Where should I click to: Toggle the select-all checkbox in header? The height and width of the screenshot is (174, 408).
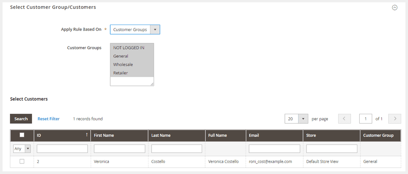(x=22, y=135)
